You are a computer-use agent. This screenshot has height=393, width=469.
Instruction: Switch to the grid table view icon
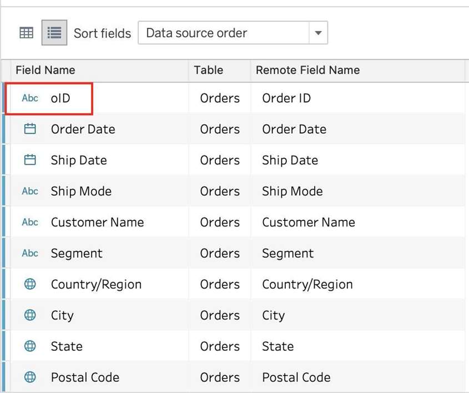[x=26, y=33]
